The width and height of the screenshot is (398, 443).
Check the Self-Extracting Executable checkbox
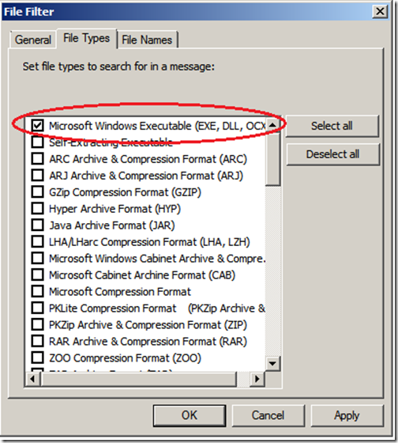[x=38, y=142]
